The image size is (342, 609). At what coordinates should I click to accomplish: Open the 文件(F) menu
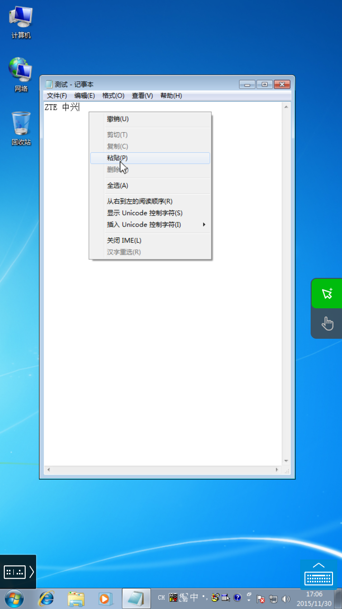click(x=57, y=96)
